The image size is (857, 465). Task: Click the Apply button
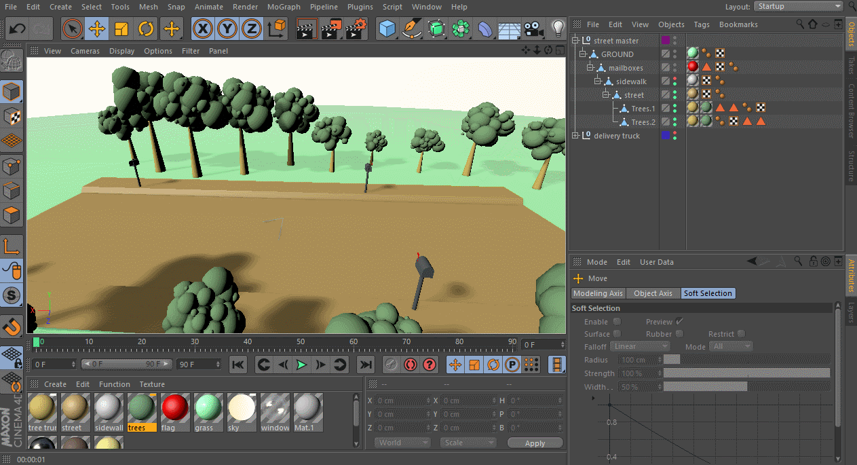(535, 443)
